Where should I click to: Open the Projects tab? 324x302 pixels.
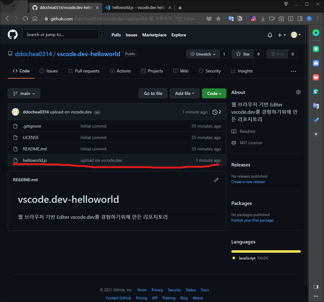(x=152, y=71)
